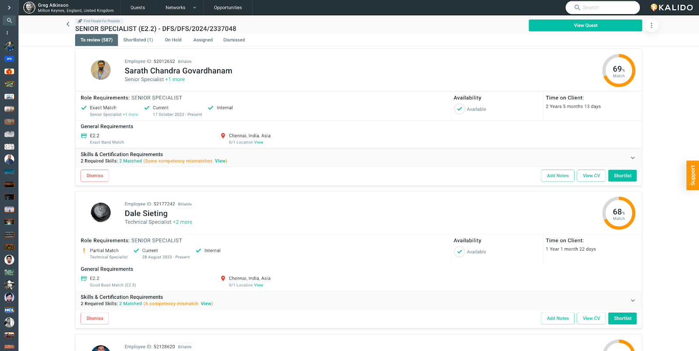Expand Sarath's Skills & Certification Requirements section
This screenshot has width=699, height=351.
click(x=633, y=158)
